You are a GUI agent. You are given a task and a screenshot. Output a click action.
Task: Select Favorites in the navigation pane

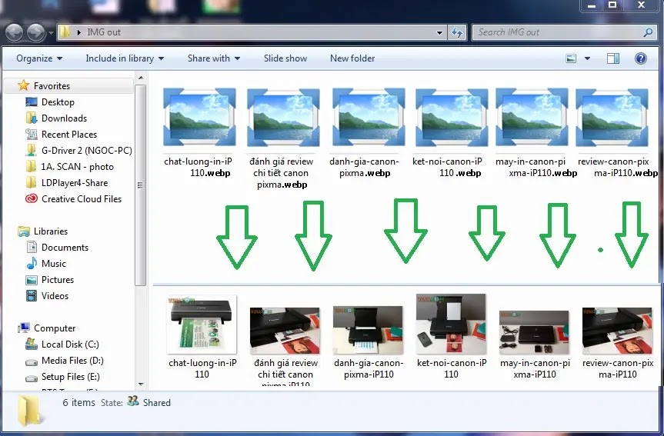pos(52,86)
